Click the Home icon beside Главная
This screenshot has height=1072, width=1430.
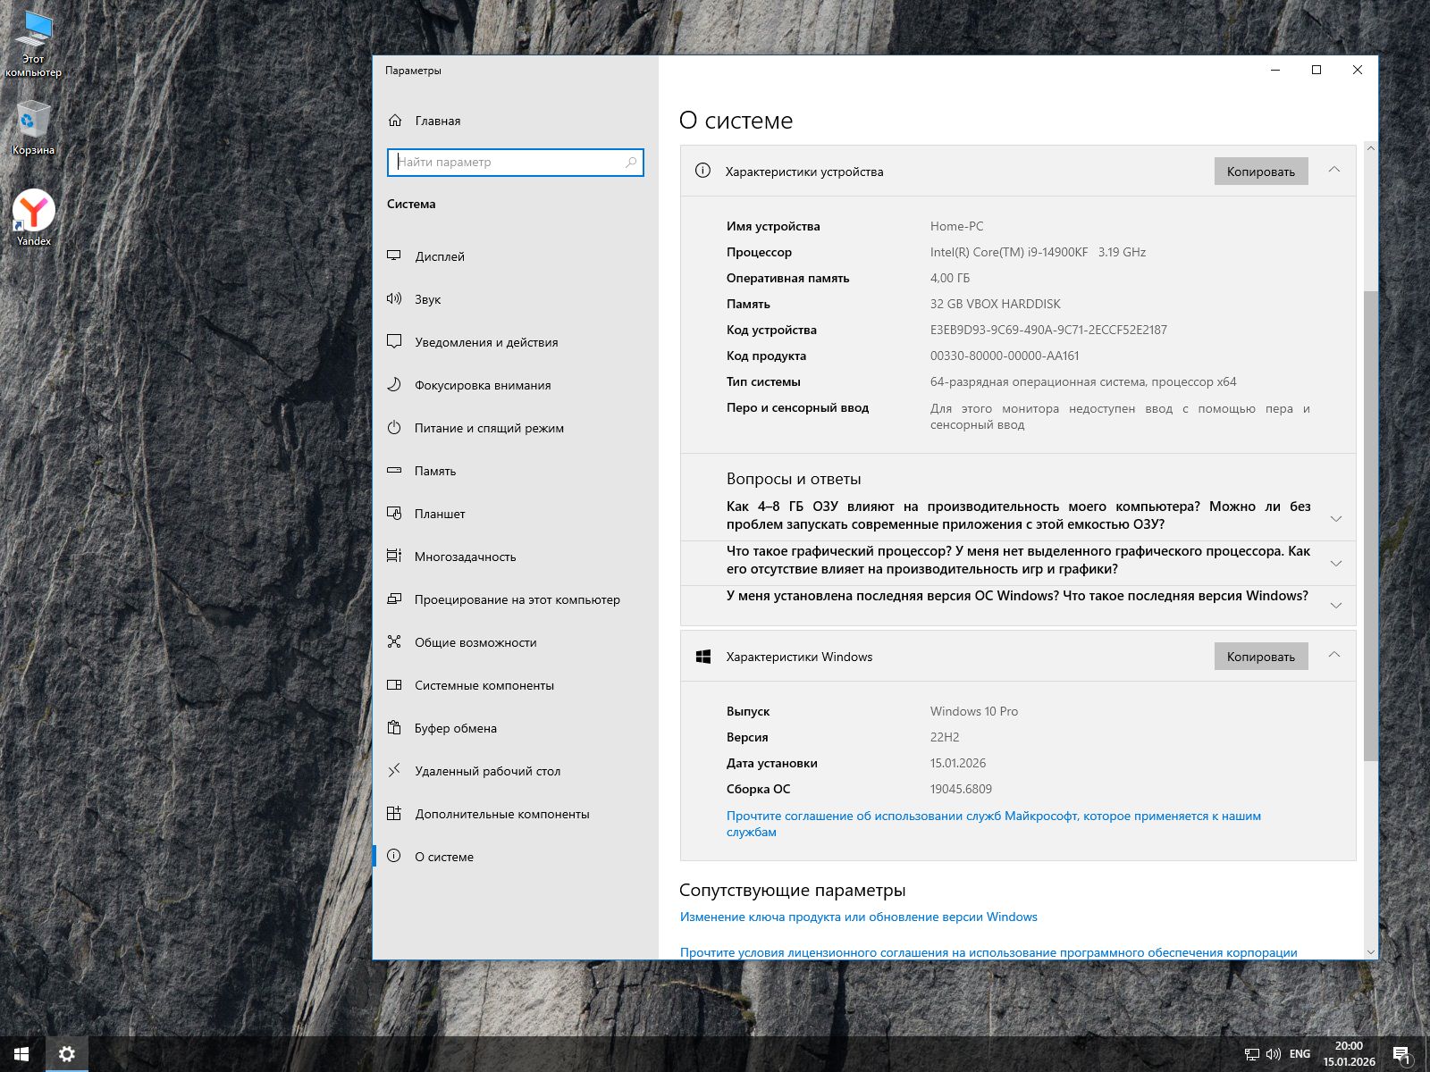click(x=395, y=121)
